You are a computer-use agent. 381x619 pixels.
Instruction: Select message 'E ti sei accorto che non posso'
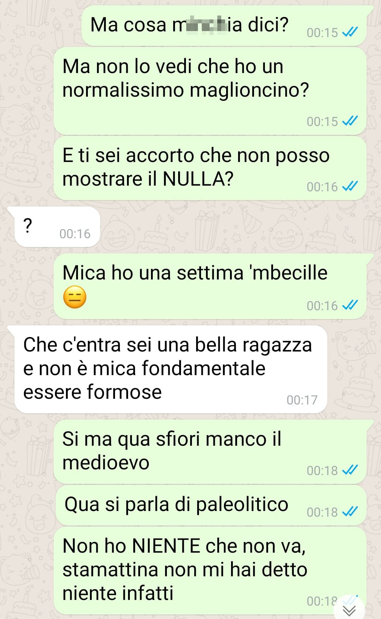pyautogui.click(x=210, y=168)
